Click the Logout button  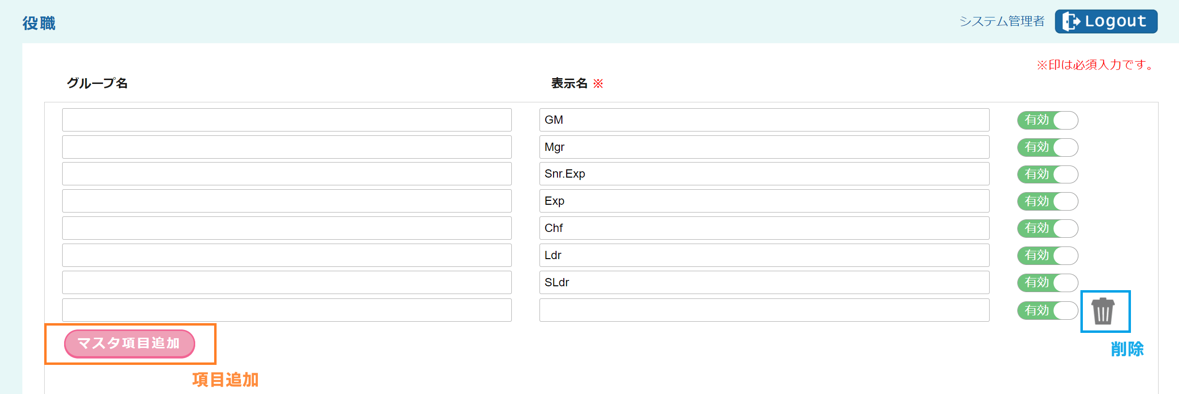click(x=1106, y=21)
